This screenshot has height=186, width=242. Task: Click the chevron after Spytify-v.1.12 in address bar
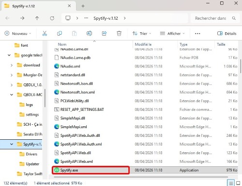click(124, 18)
